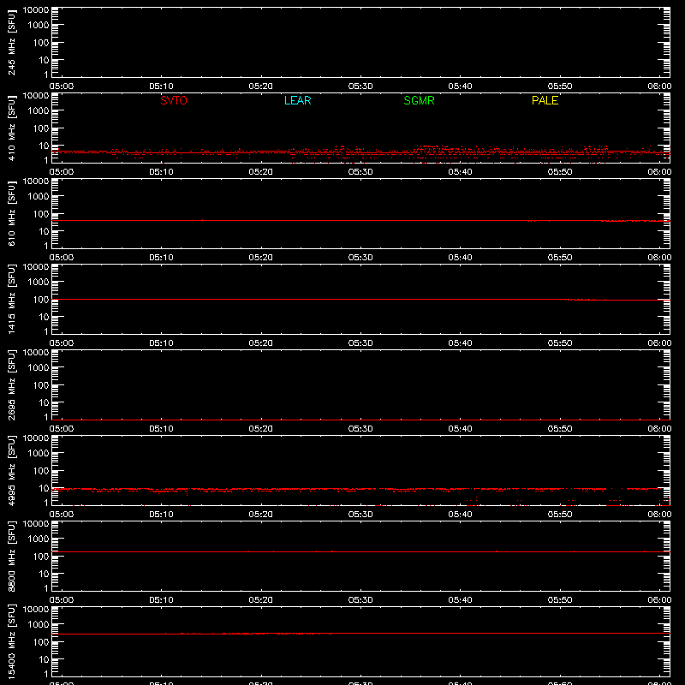Viewport: 685px width, 685px height.
Task: Click 06:00 time label below 1415 MHz plot
Action: click(x=659, y=343)
